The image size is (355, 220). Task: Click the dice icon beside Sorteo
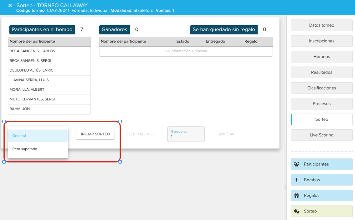click(297, 211)
